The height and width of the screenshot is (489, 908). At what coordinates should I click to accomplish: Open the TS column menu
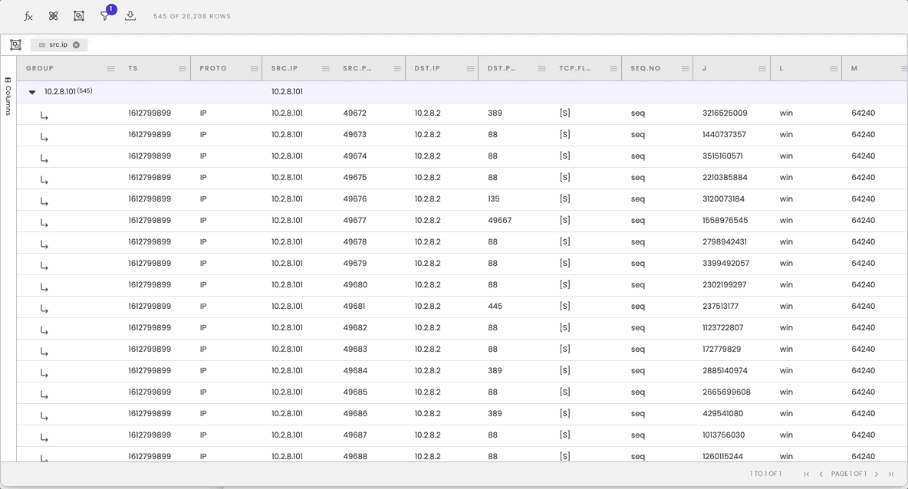pyautogui.click(x=183, y=68)
